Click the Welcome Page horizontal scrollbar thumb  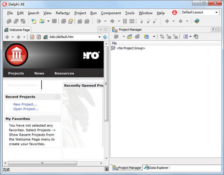point(42,163)
